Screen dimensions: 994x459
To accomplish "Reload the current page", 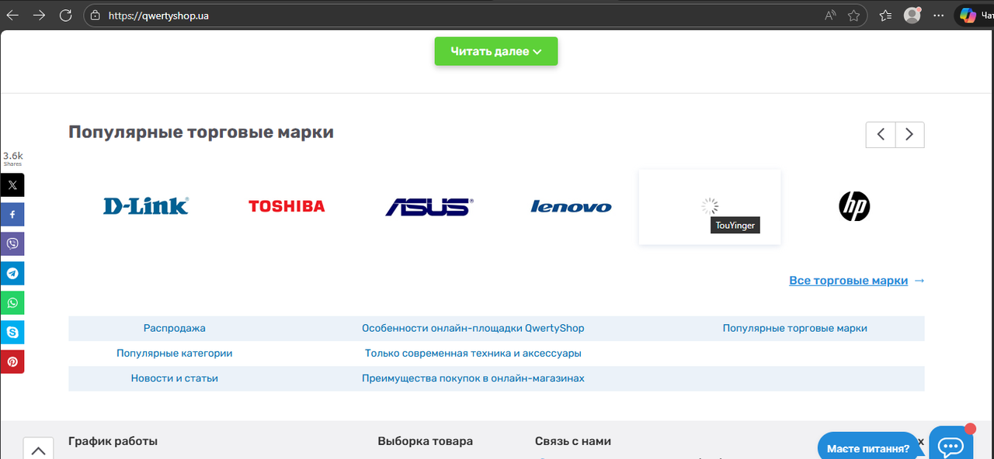I will 66,16.
